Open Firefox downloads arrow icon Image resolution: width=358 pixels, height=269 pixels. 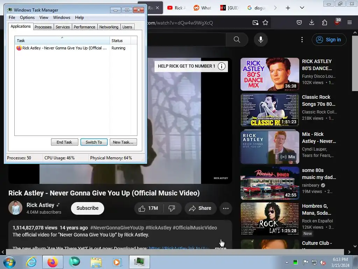(312, 22)
